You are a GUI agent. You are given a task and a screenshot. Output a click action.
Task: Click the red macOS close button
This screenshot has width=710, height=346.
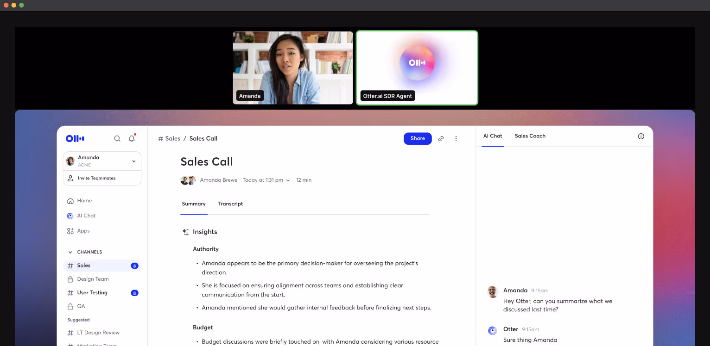point(6,5)
